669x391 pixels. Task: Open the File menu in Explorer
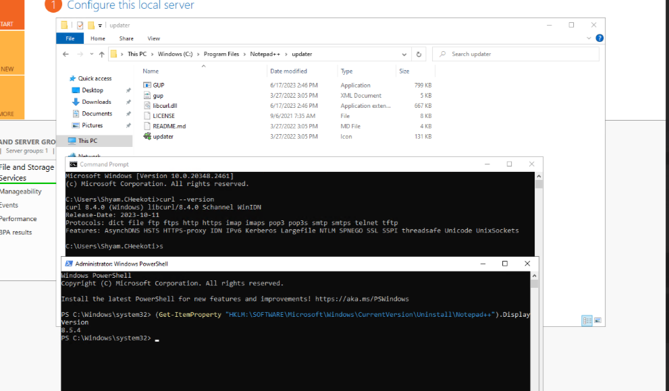tap(70, 38)
